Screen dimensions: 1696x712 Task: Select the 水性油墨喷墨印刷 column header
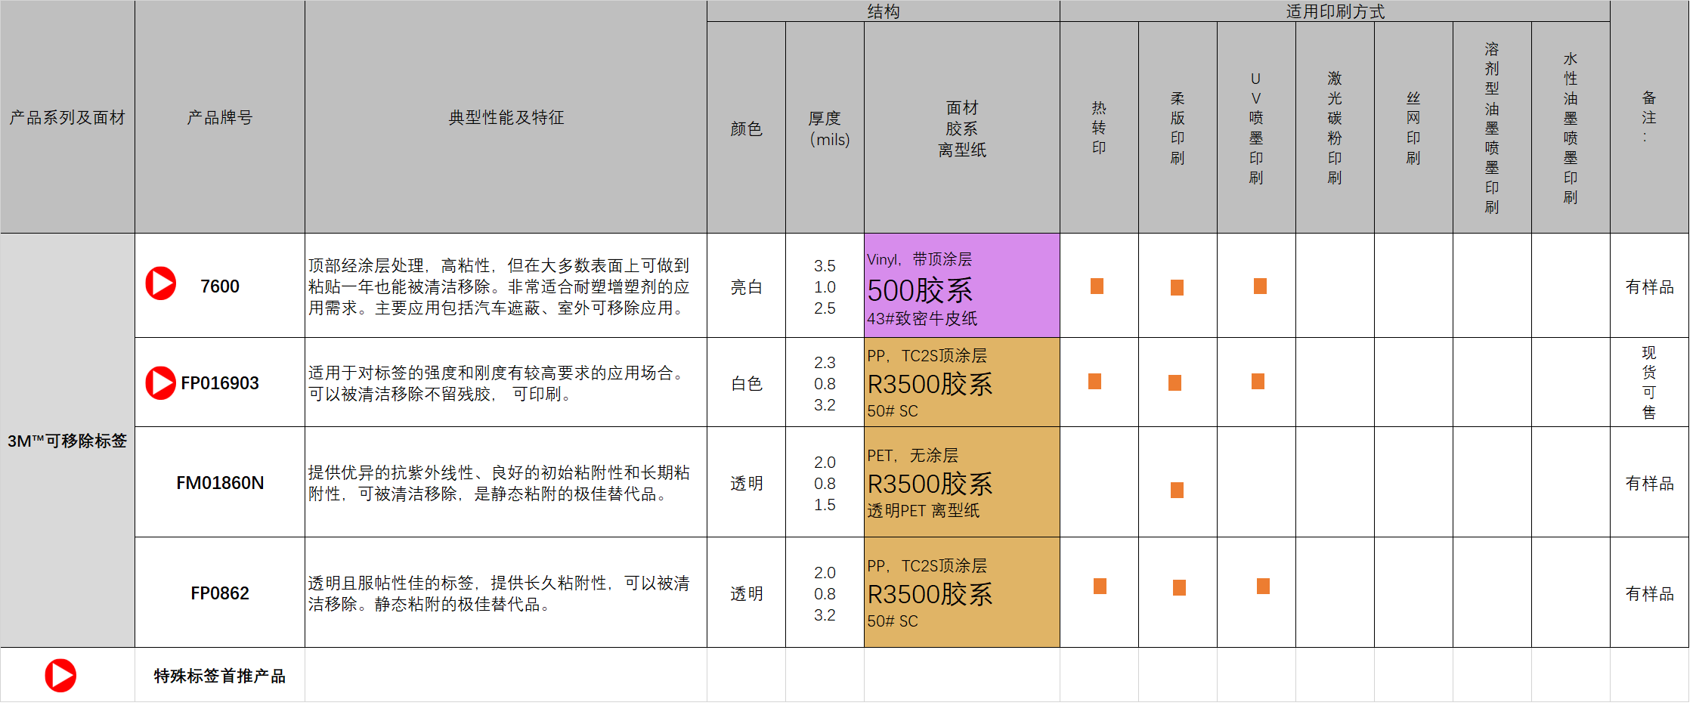tap(1571, 128)
